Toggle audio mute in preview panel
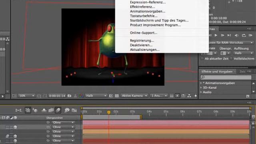This screenshot has height=144, width=256. click(x=236, y=35)
